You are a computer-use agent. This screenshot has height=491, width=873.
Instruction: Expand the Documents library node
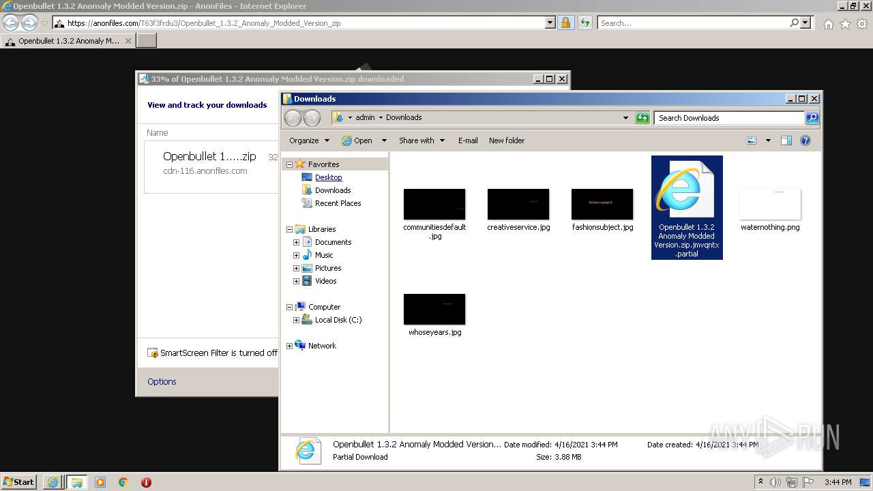click(x=296, y=242)
